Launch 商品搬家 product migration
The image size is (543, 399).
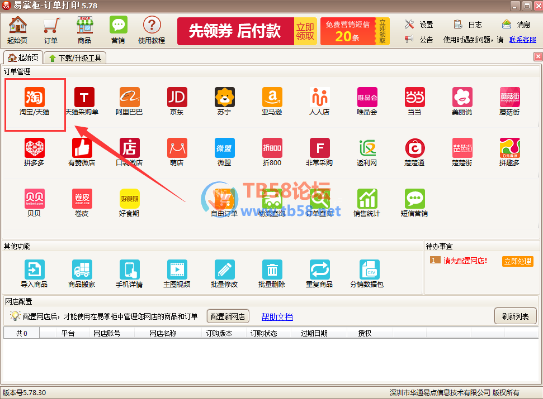click(82, 274)
